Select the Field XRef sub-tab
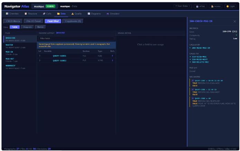The image size is (240, 151). point(53,21)
